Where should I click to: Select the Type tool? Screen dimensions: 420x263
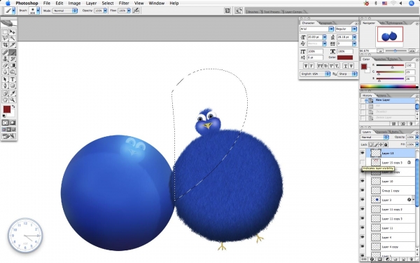click(13, 79)
